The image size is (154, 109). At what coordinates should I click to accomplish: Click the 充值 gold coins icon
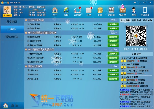[100, 11]
